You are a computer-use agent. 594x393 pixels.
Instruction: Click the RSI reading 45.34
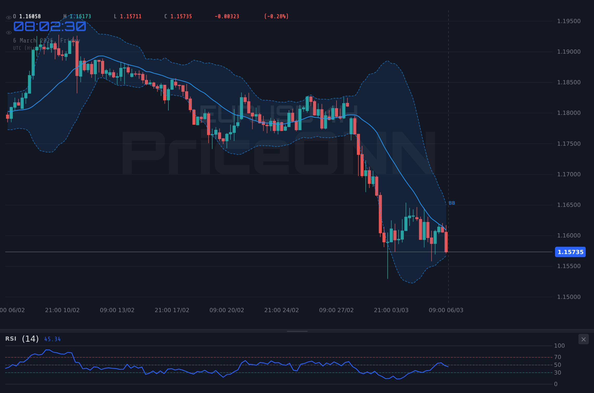click(x=52, y=339)
